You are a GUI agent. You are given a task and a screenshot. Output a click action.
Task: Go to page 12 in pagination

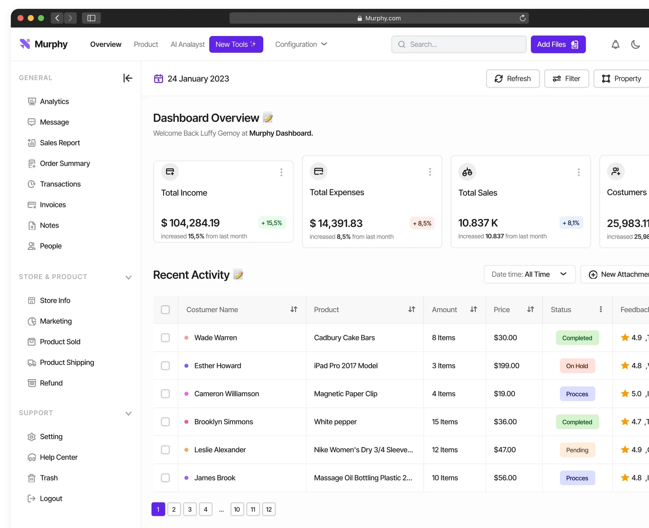(269, 509)
